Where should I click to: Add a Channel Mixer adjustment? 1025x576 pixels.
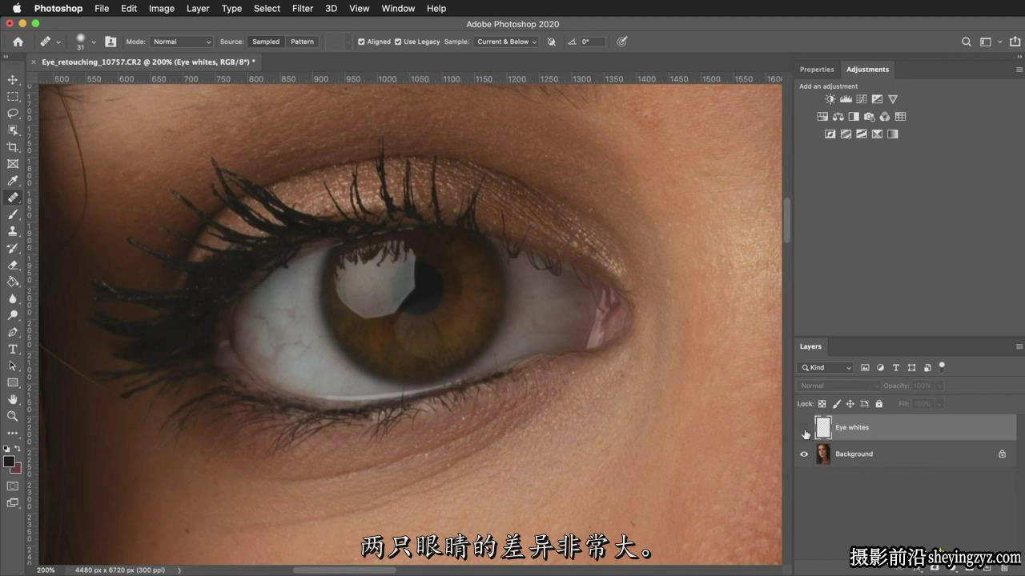(x=885, y=117)
